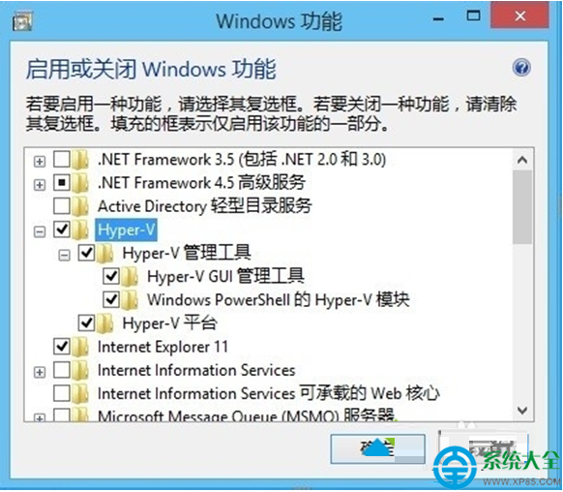Expand the .NET Framework 4.5 高级服务 node
This screenshot has height=492, width=563.
[x=40, y=185]
